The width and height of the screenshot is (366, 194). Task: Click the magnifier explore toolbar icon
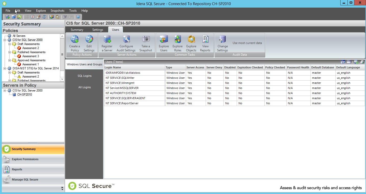click(x=58, y=17)
